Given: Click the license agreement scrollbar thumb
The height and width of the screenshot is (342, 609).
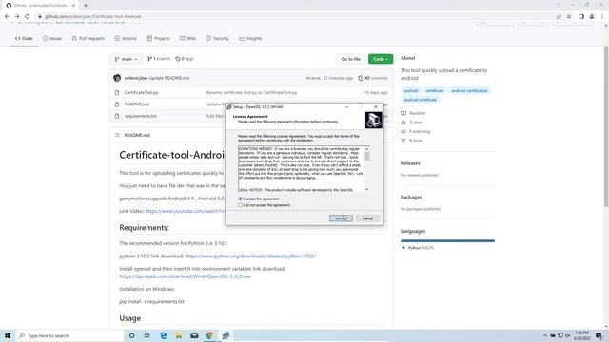Looking at the screenshot, I should pyautogui.click(x=367, y=156).
